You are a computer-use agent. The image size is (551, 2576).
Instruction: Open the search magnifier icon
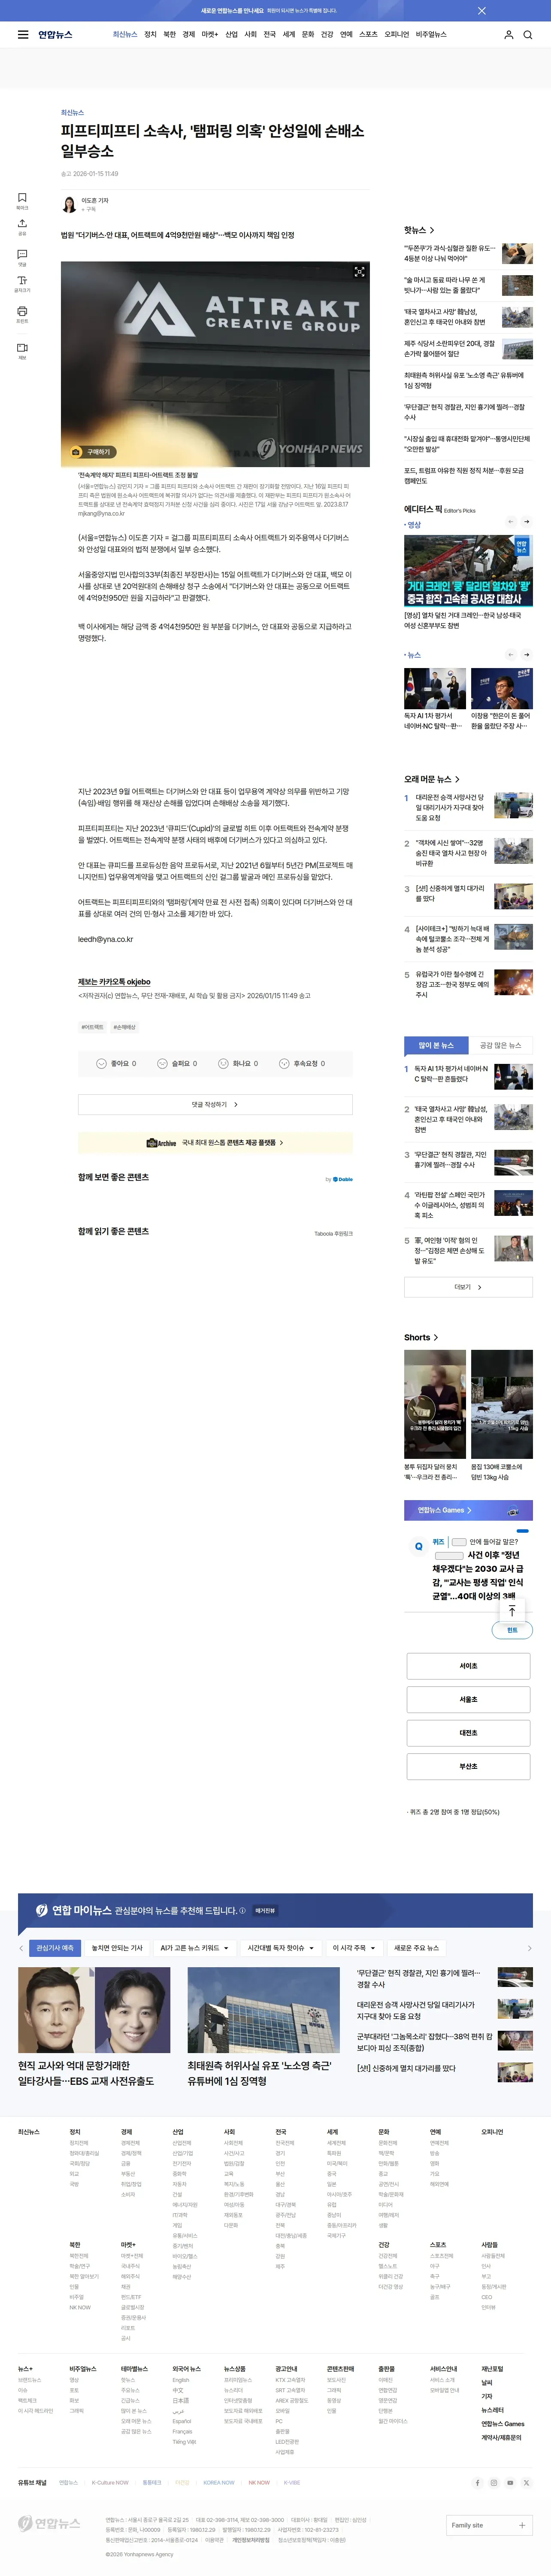pyautogui.click(x=528, y=35)
